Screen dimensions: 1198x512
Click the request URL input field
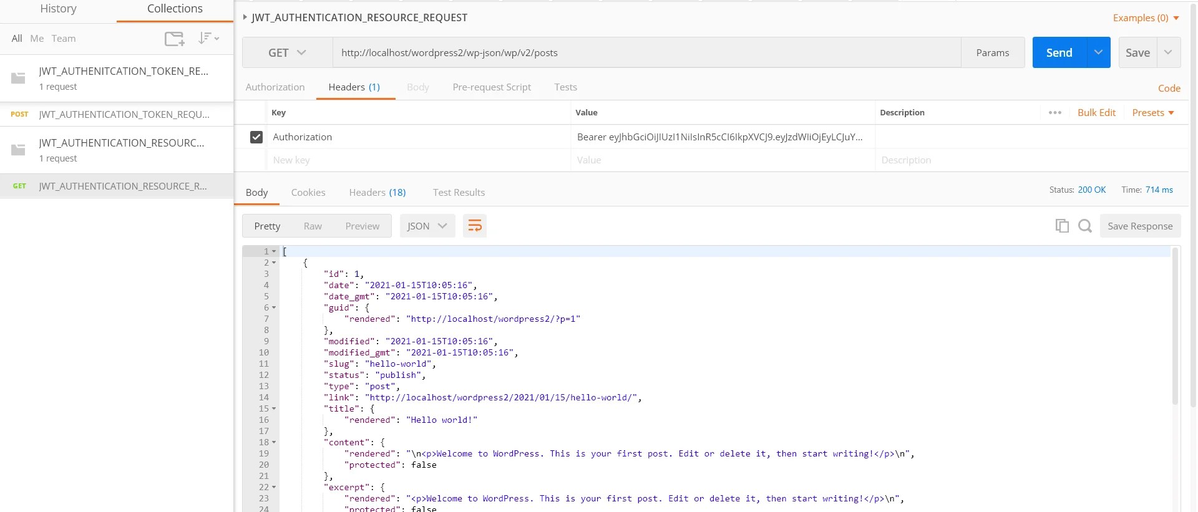[x=647, y=53]
